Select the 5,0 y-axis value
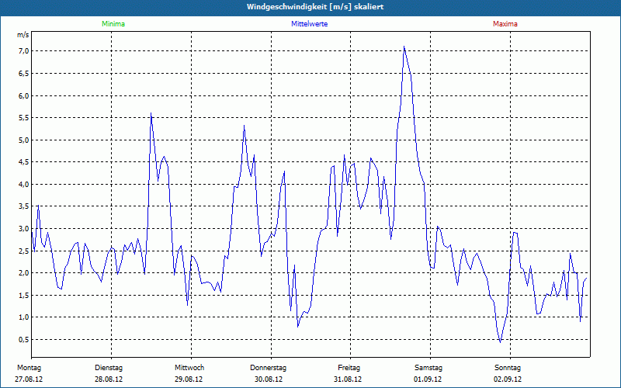621x388 pixels. 24,140
